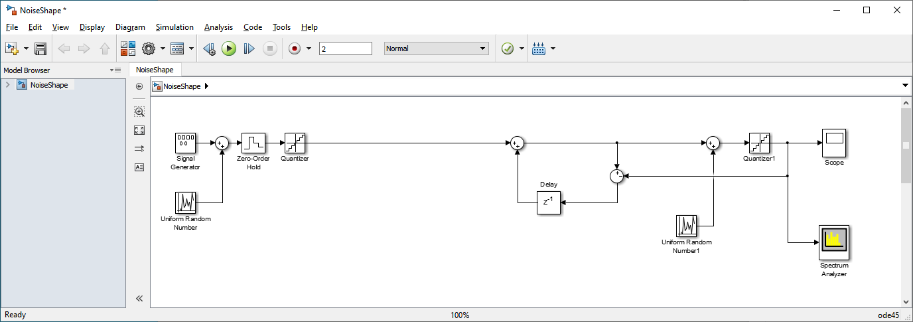Expand the Build Model dropdown arrow
This screenshot has height=322, width=913.
coord(553,48)
